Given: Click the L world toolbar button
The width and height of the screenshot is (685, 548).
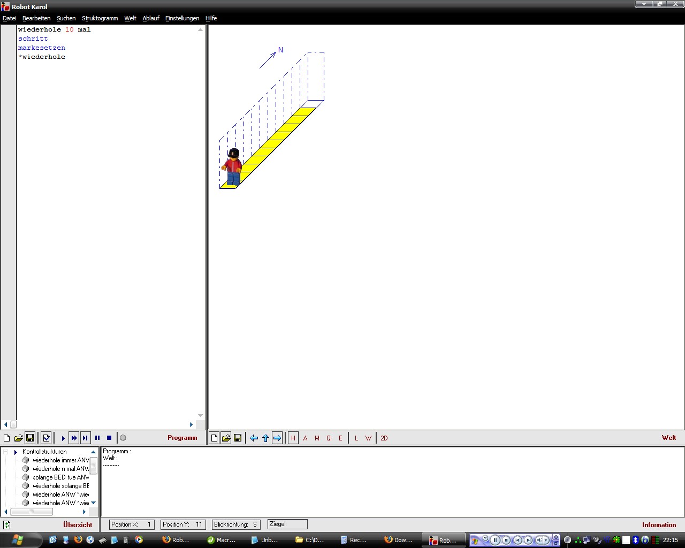Looking at the screenshot, I should (356, 438).
